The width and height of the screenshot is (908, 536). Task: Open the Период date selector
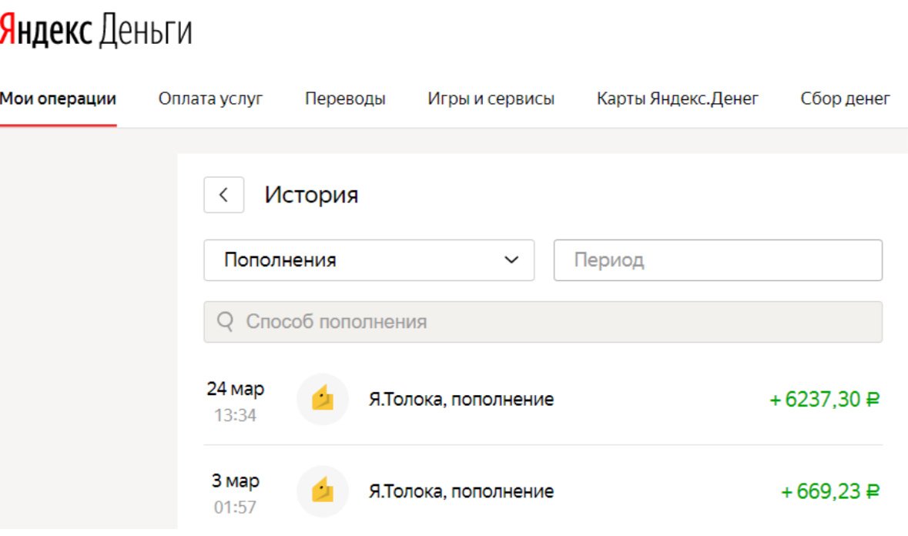coord(718,260)
